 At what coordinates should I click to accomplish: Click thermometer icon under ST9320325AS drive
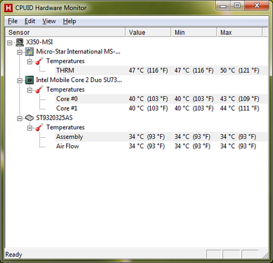pos(39,128)
